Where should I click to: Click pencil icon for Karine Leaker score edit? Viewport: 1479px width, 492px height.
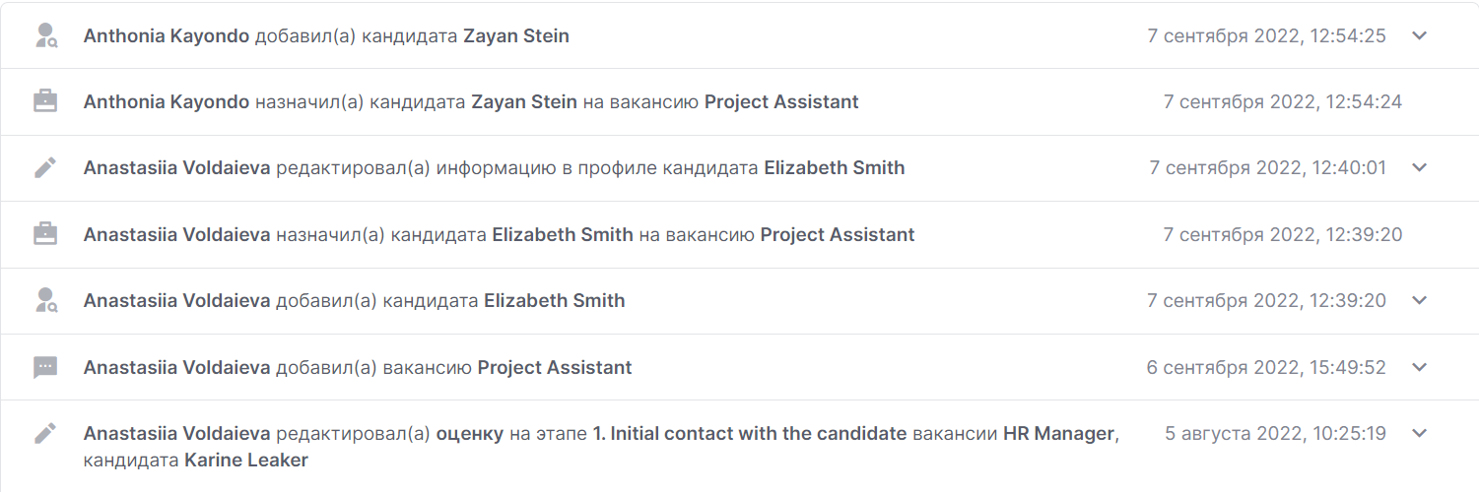45,433
